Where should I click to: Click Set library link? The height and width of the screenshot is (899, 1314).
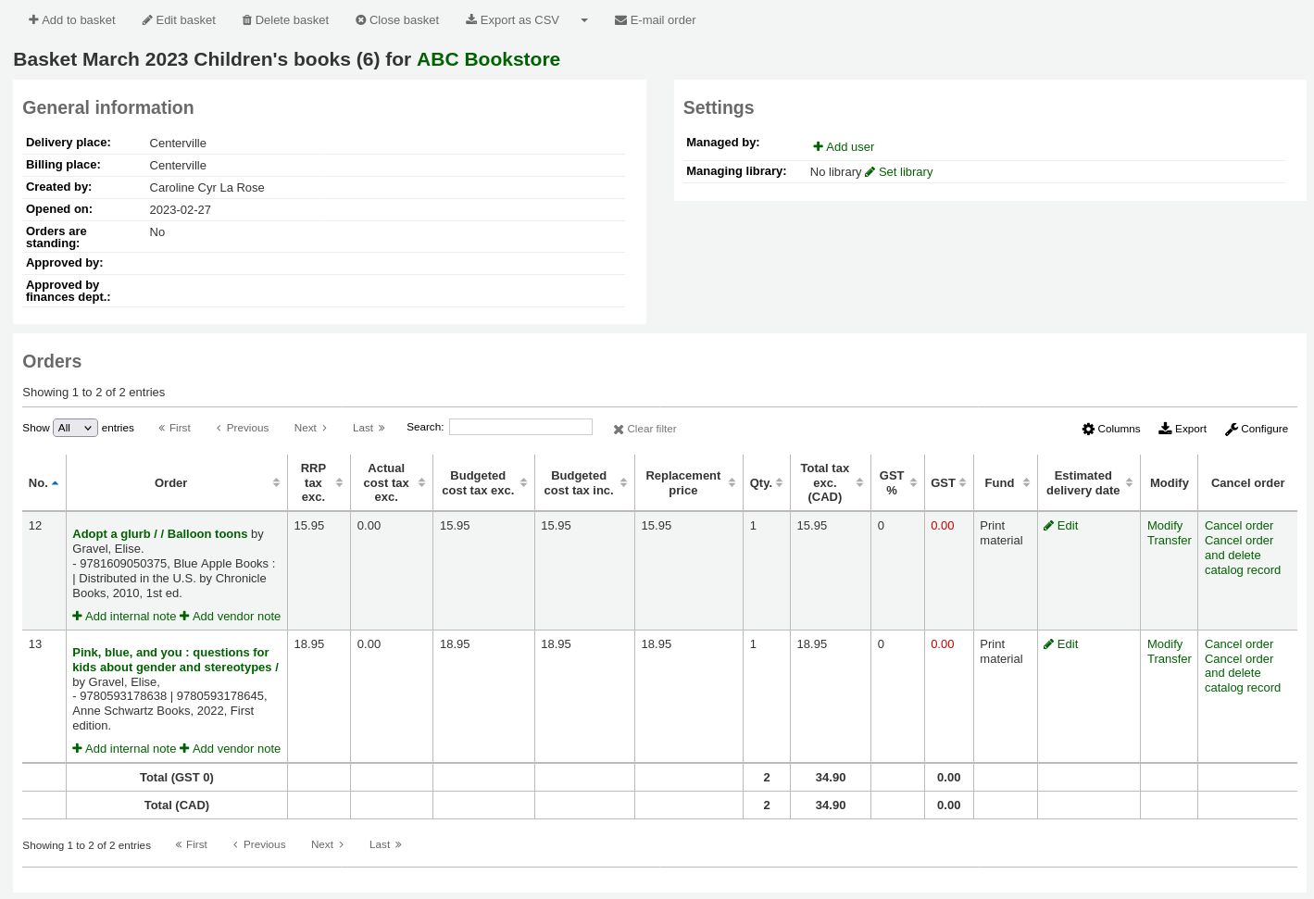[x=905, y=171]
